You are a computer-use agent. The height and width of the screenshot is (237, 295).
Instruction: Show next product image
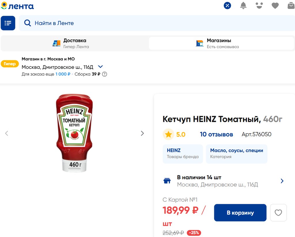click(142, 133)
